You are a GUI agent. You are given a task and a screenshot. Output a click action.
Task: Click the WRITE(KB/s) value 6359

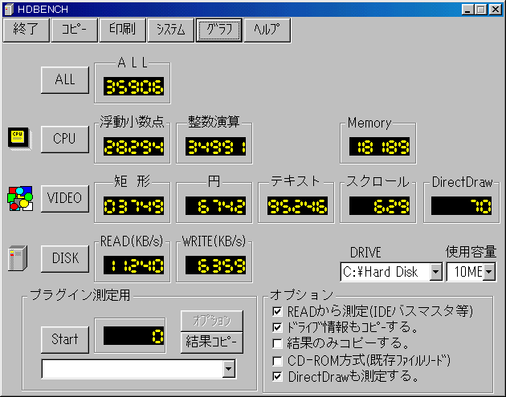click(x=215, y=265)
